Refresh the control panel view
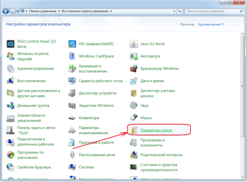Image resolution: width=247 pixels, height=182 pixels. click(180, 11)
